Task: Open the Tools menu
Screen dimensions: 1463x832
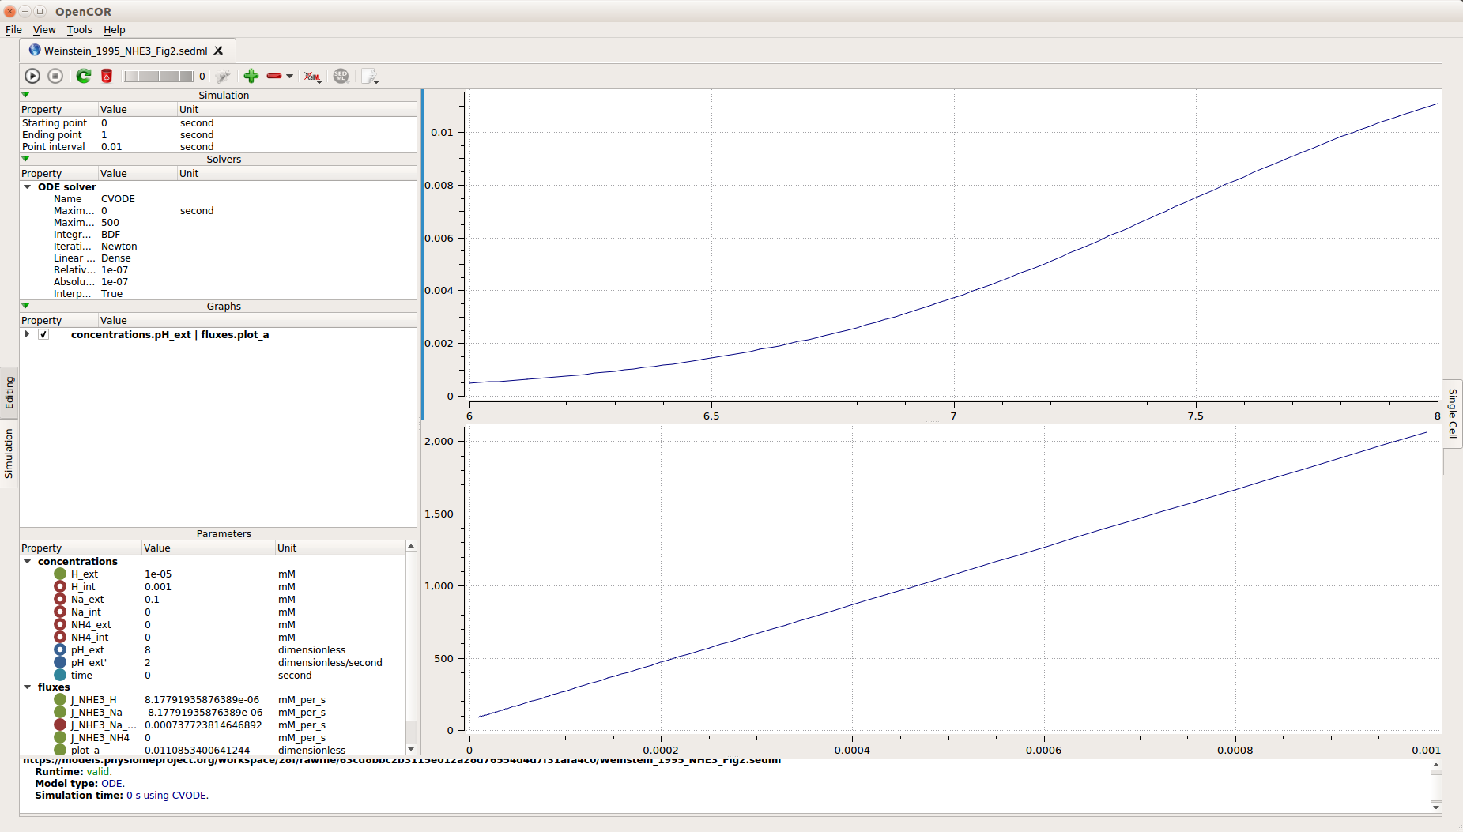Action: pyautogui.click(x=79, y=30)
